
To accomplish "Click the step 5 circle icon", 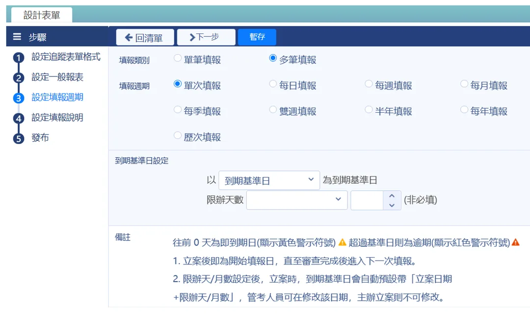I will (x=19, y=139).
